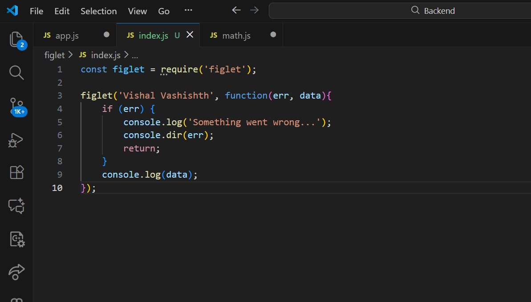Viewport: 531px width, 302px height.
Task: Switch to the math.js tab
Action: coord(236,35)
